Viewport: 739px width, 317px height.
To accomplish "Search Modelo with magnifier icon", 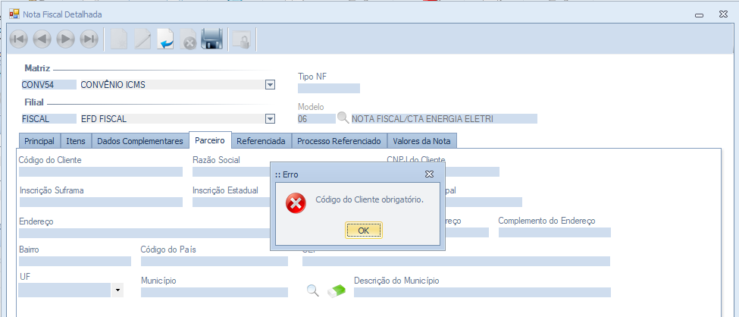I will pos(343,118).
